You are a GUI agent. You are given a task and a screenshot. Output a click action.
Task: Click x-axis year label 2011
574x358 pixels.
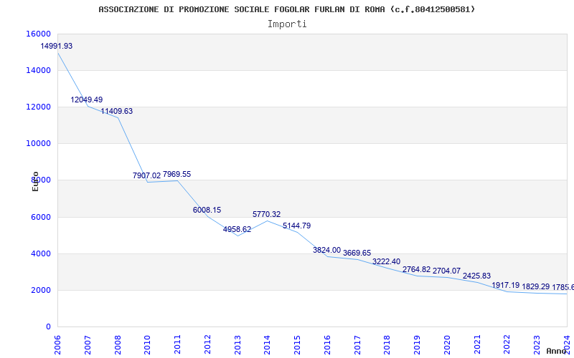point(177,345)
